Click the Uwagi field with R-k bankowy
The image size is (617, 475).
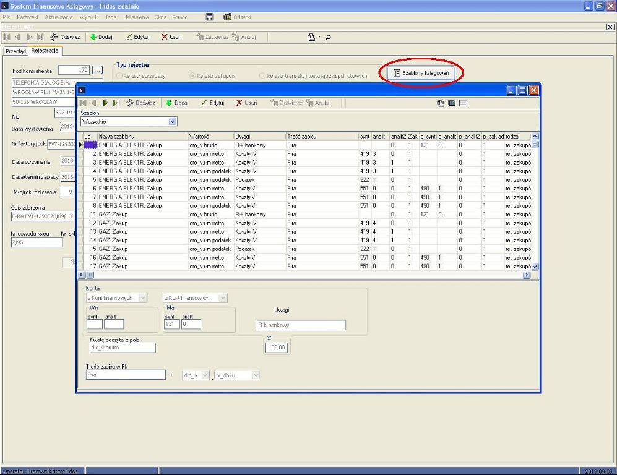click(301, 325)
